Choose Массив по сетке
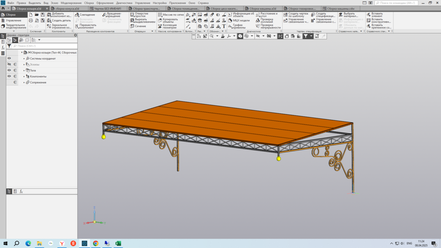 171,15
